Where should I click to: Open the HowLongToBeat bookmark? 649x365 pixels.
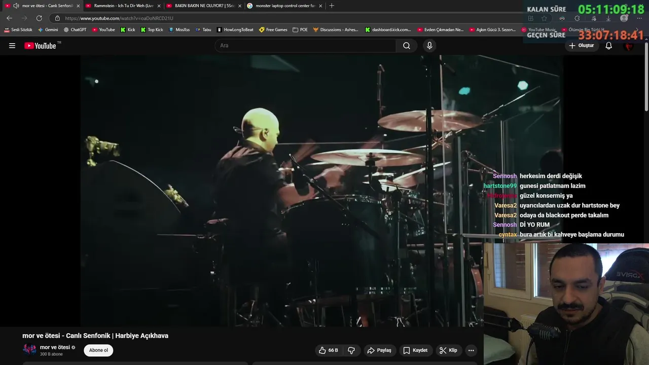(235, 30)
